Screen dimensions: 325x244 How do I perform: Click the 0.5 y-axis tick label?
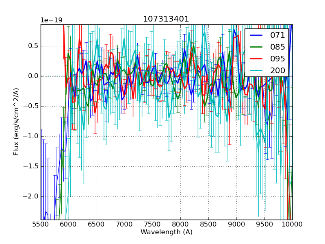[32, 46]
